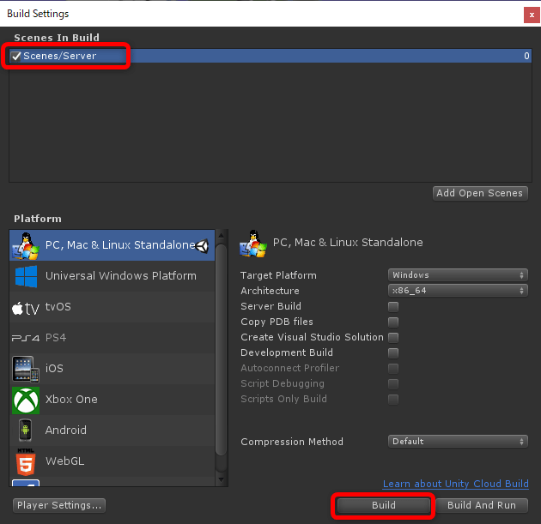Enable the Development Build checkbox

pyautogui.click(x=393, y=353)
